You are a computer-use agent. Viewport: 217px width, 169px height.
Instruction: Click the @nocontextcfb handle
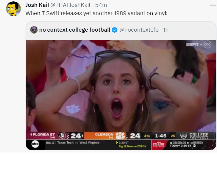139,30
